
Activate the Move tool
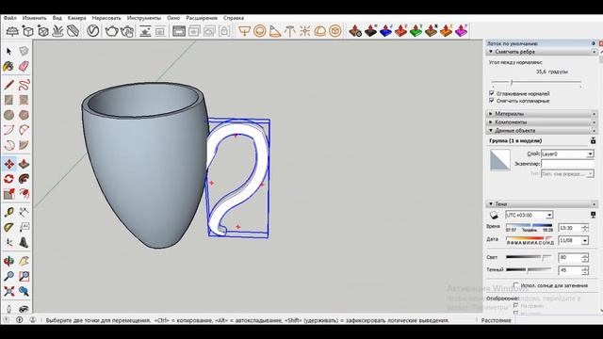[8, 164]
